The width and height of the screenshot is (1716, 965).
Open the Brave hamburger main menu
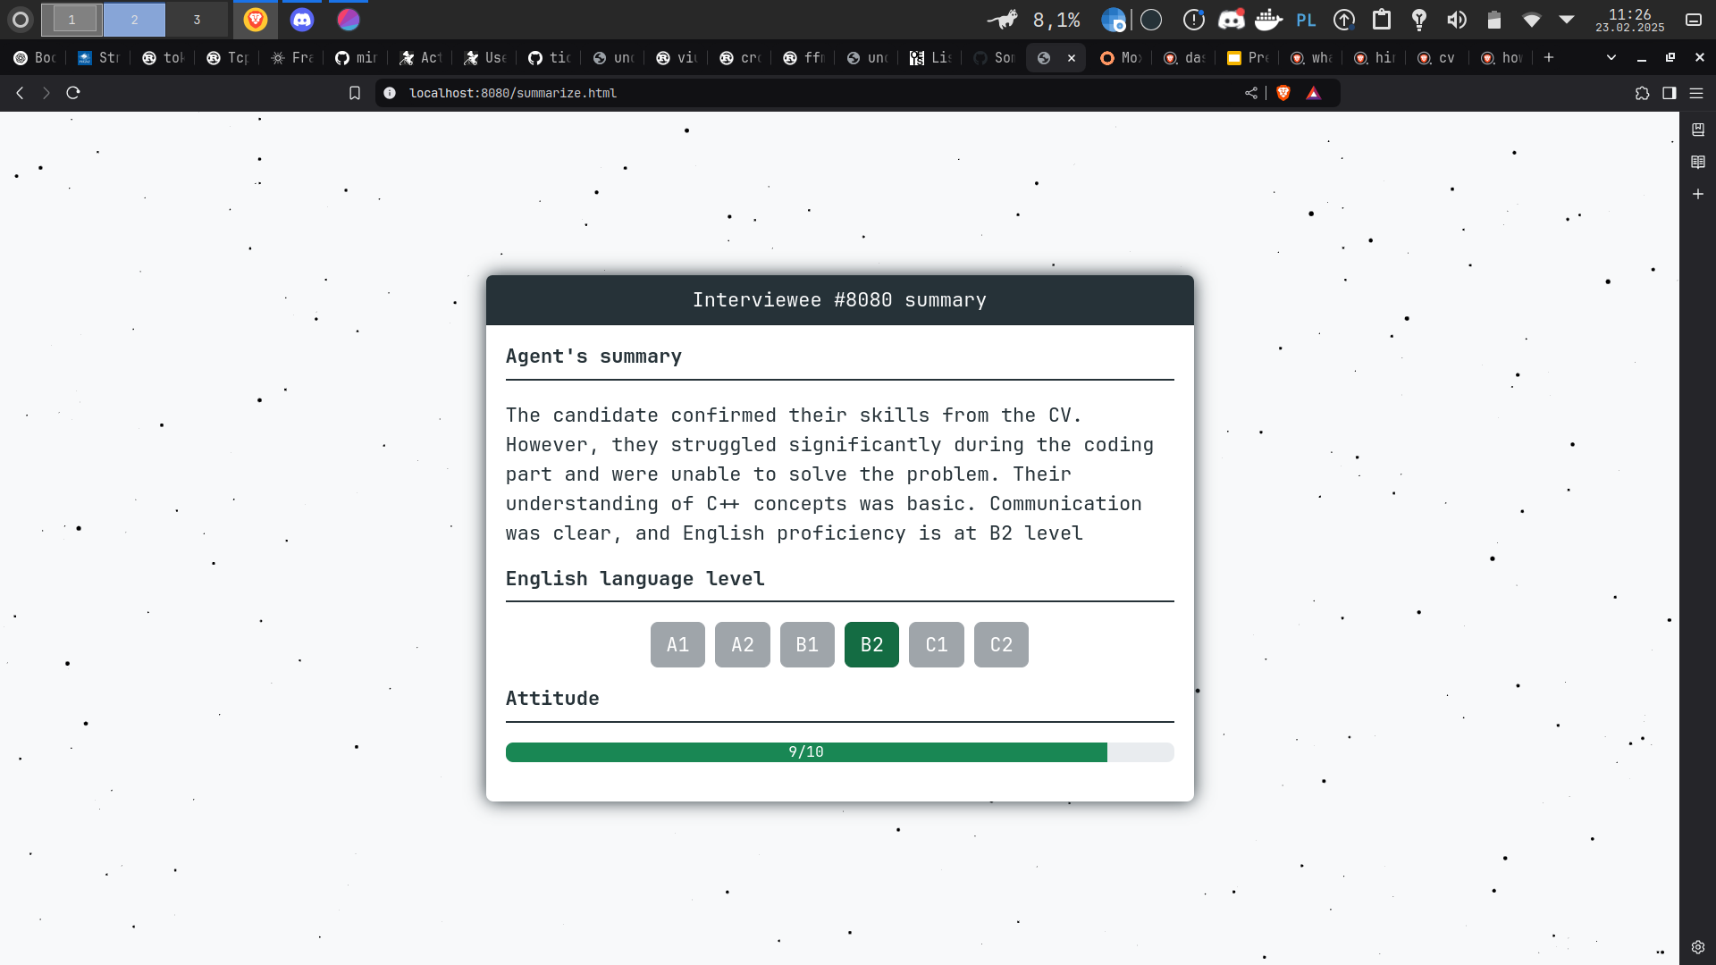(x=1696, y=93)
